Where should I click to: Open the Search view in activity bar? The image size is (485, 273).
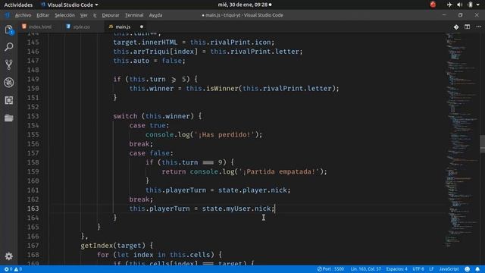[9, 47]
